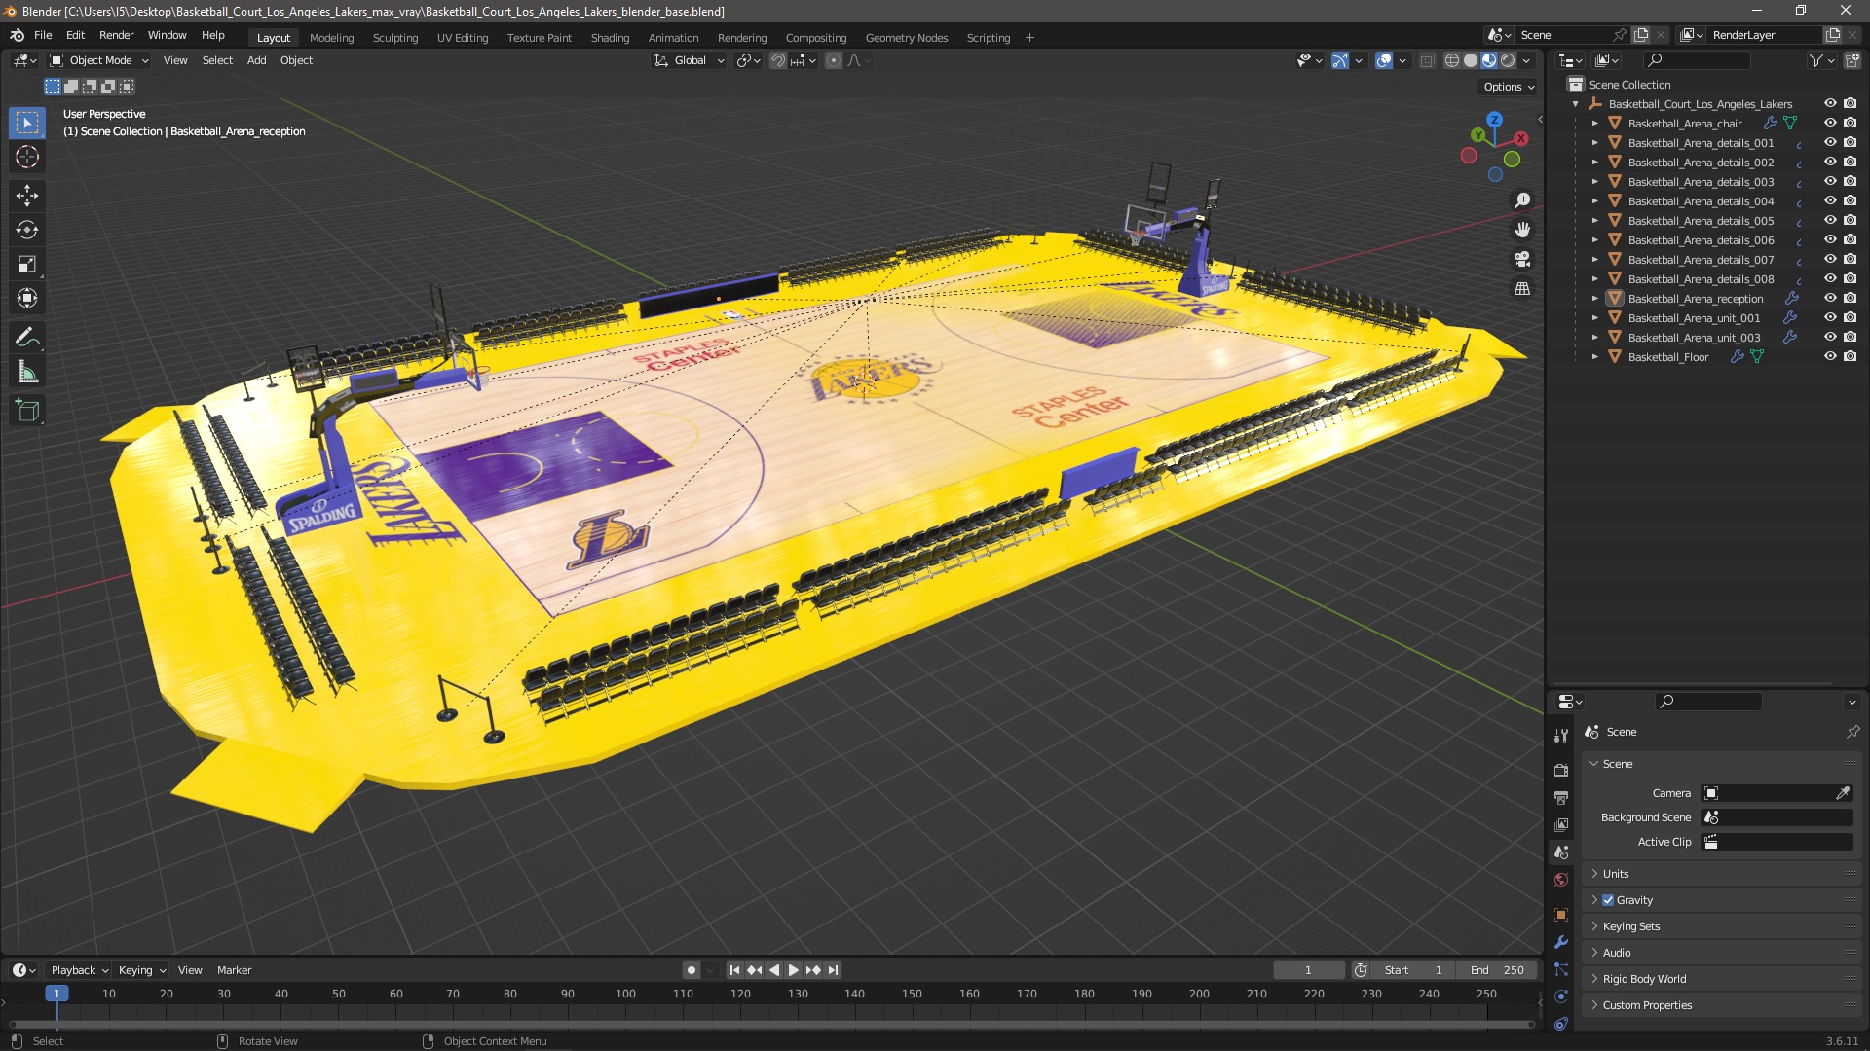Switch to wireframe viewport shading
Viewport: 1870px width, 1051px height.
click(1452, 60)
